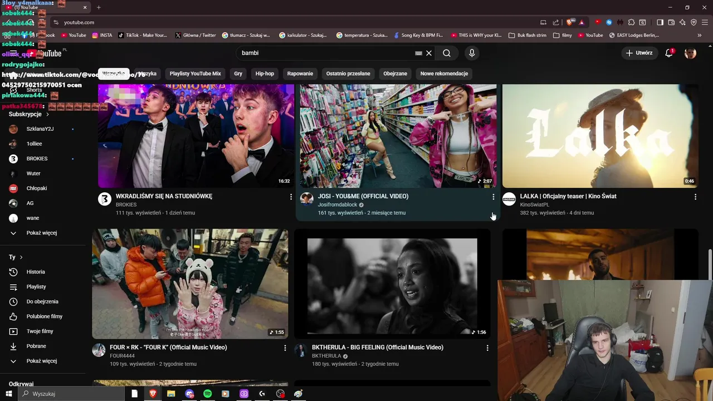
Task: Play the WKRADLIŚMY SIĘ NA STUDNIÓWKĘ thumbnail
Action: tap(196, 136)
